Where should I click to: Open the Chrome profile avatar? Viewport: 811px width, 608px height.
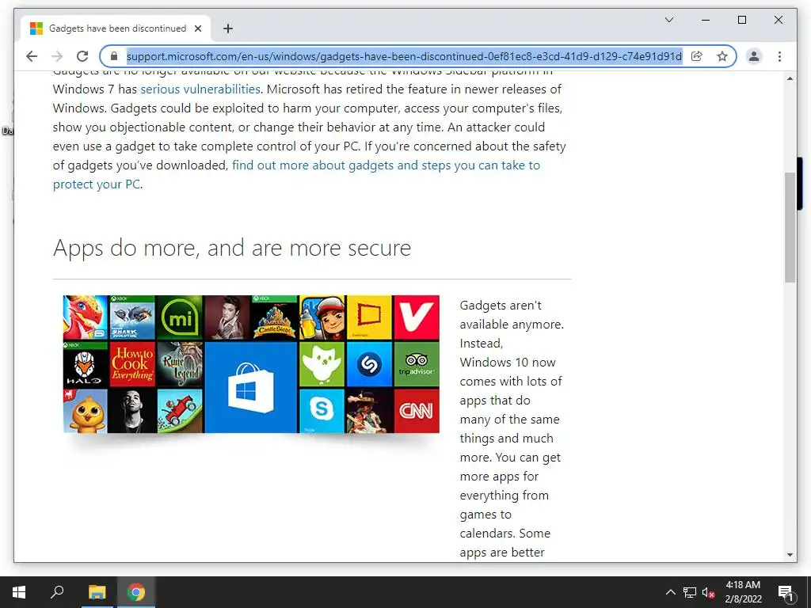(754, 56)
